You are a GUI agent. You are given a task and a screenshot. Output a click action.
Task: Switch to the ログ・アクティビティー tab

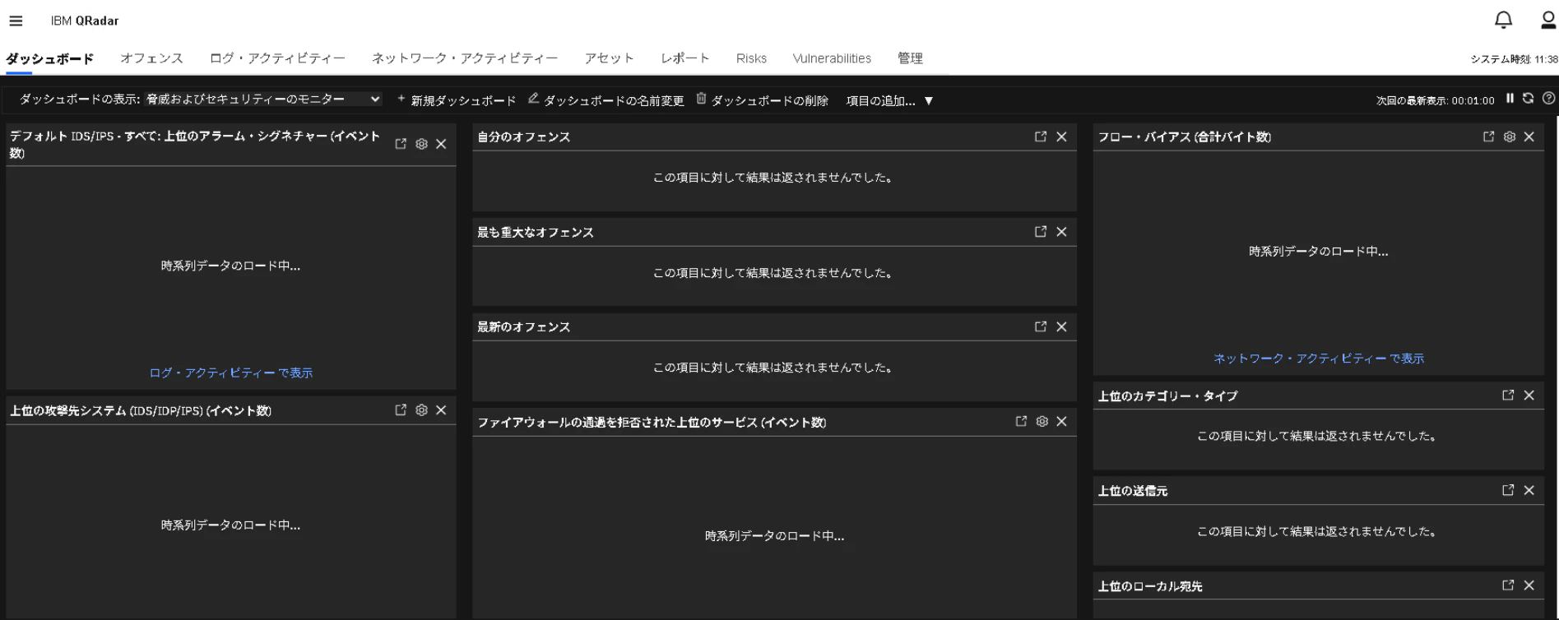(x=277, y=58)
